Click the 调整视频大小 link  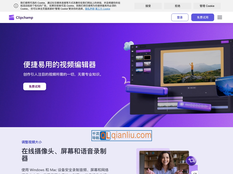[x=31, y=142]
